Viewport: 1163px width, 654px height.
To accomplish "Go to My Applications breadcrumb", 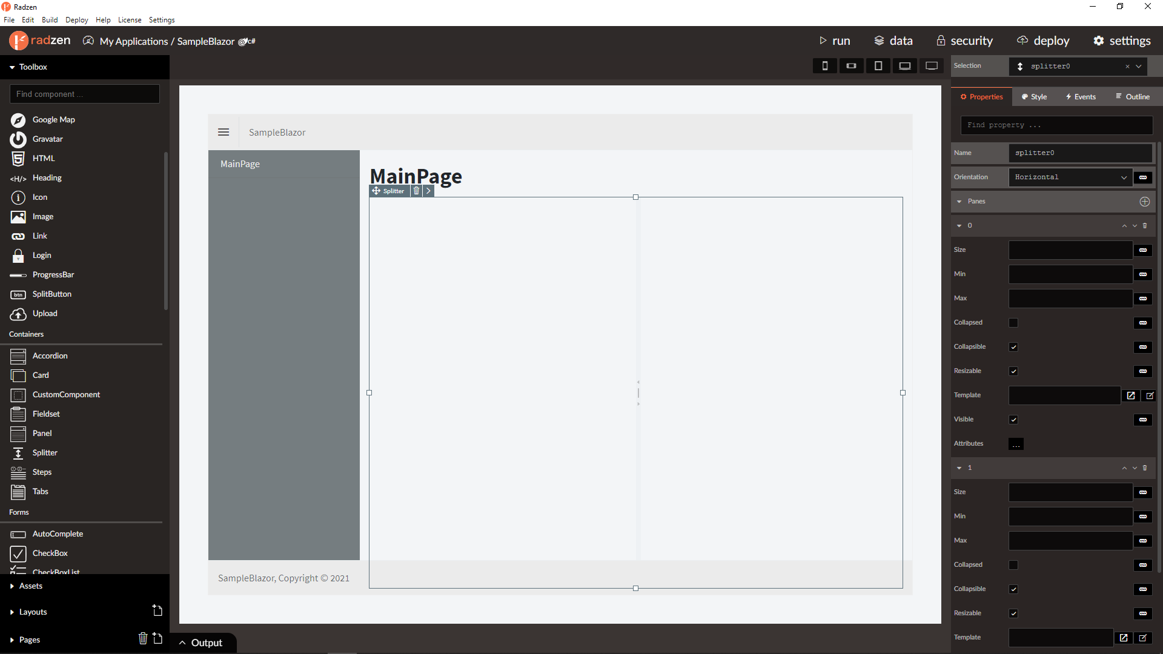I will tap(134, 42).
